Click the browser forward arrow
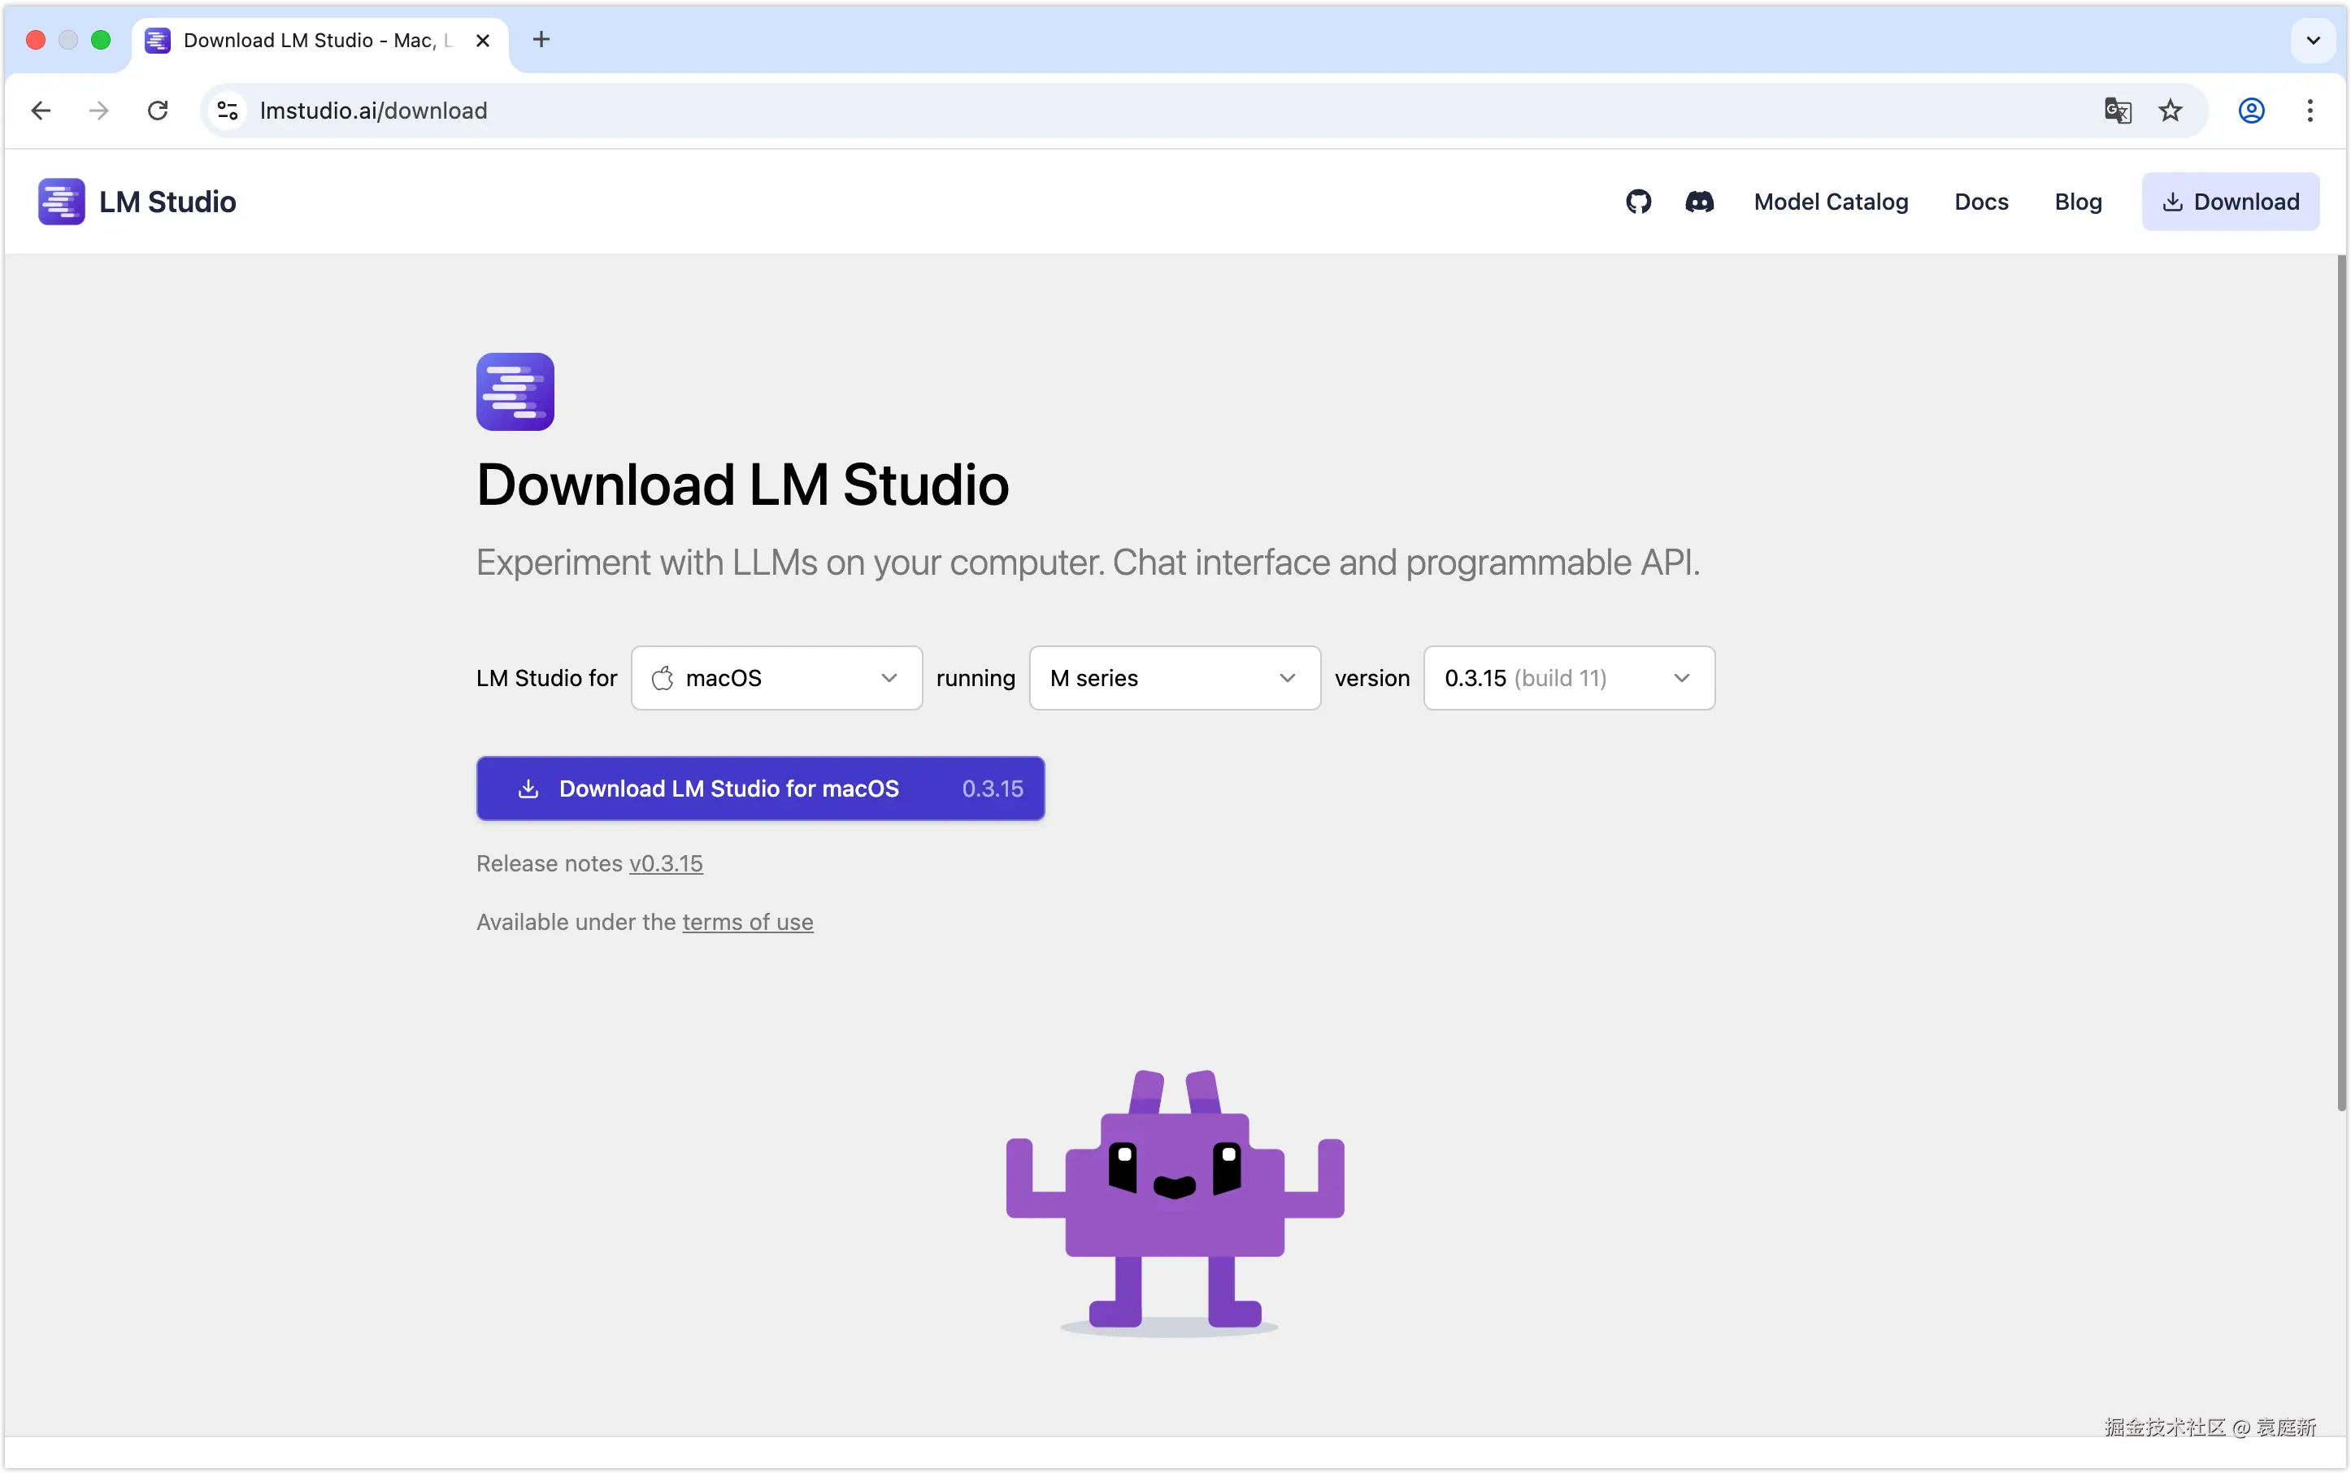 click(x=98, y=110)
